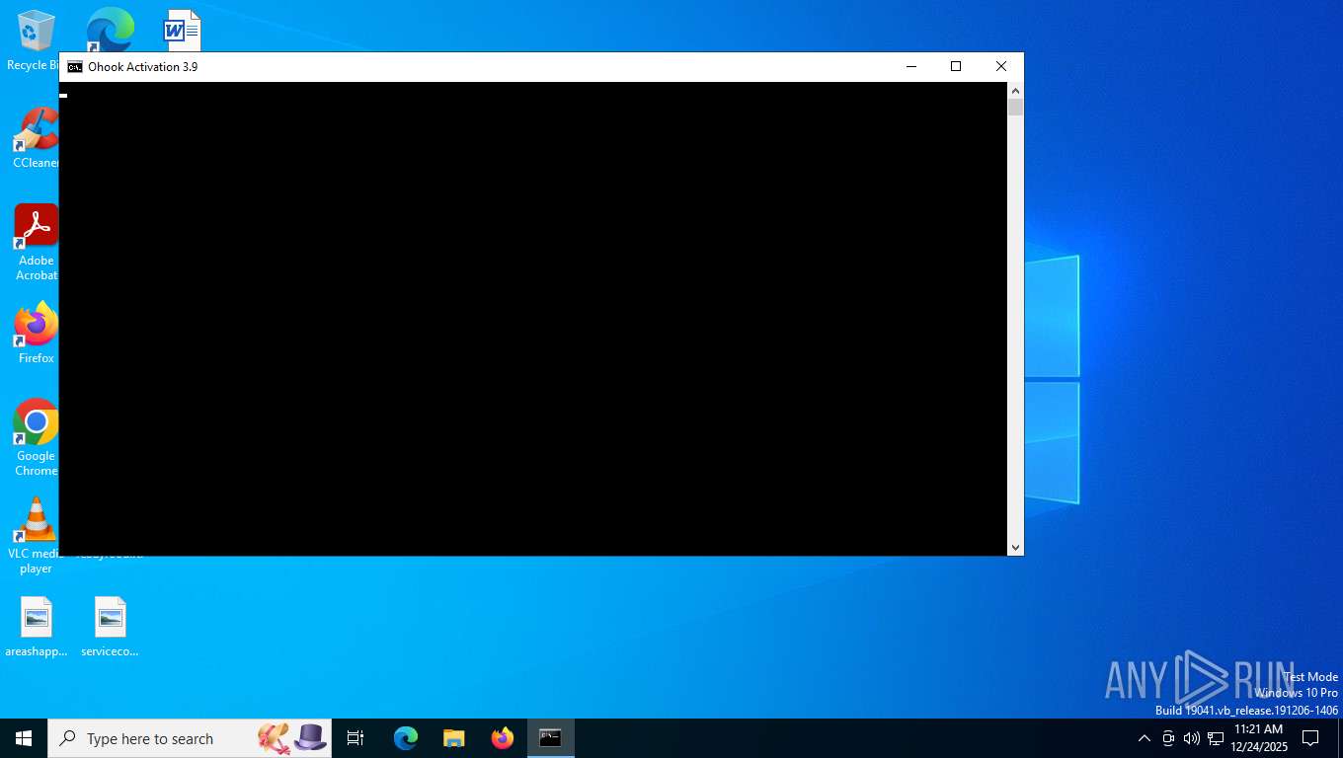Launch the CCleaner desktop shortcut
The image size is (1343, 758).
[x=36, y=138]
